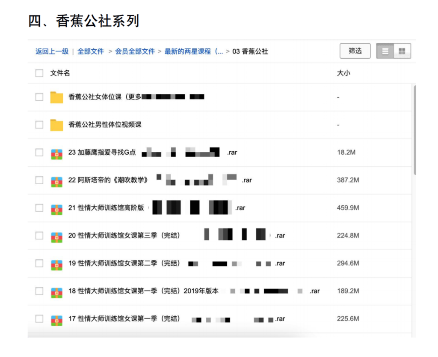Check the box for 香蕉公社女体位课 folder

tap(39, 97)
